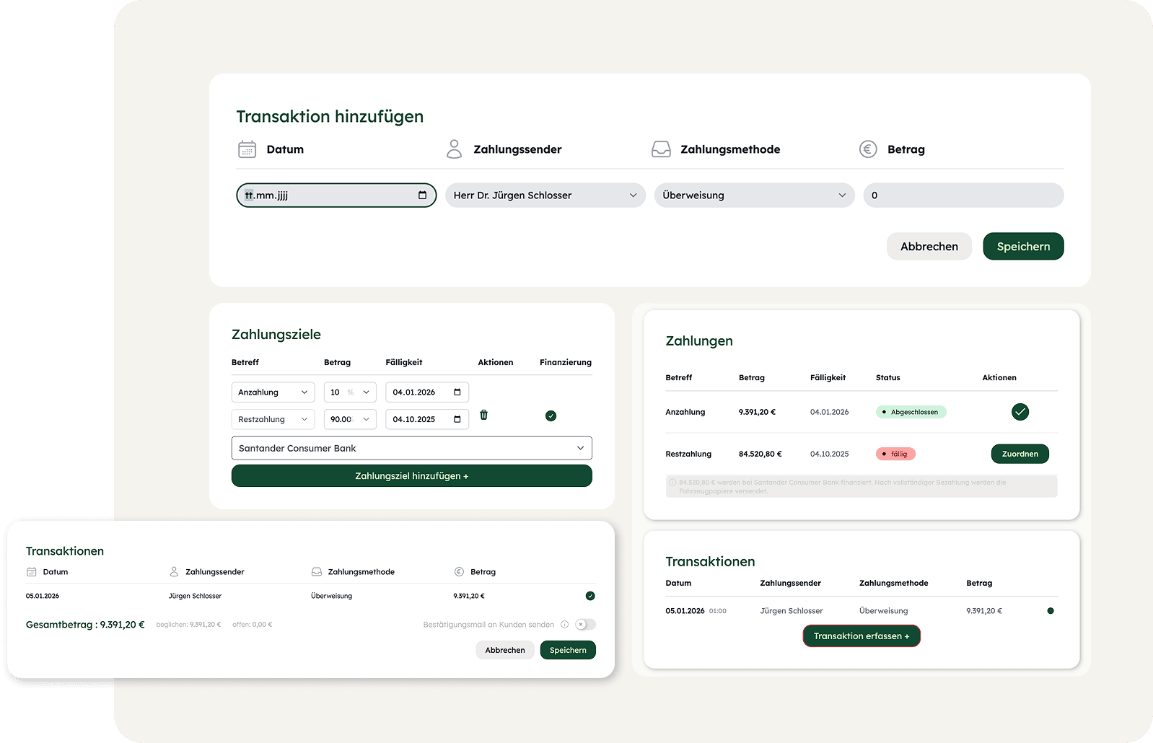The height and width of the screenshot is (743, 1153).
Task: Toggle the Finanzierung checkmark for Restzahlung
Action: pos(551,416)
